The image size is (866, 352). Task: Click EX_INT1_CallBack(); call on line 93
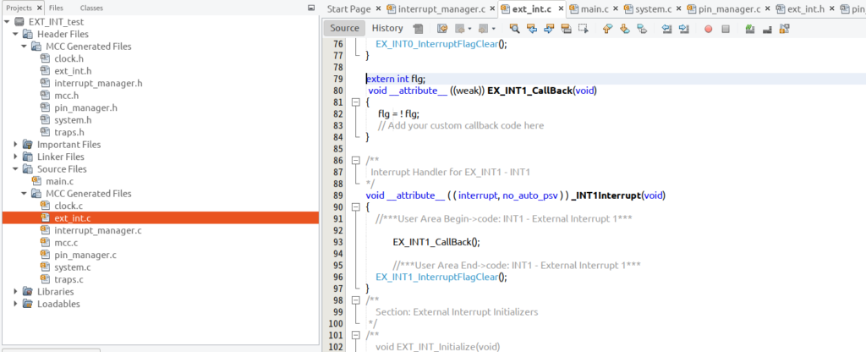(436, 241)
